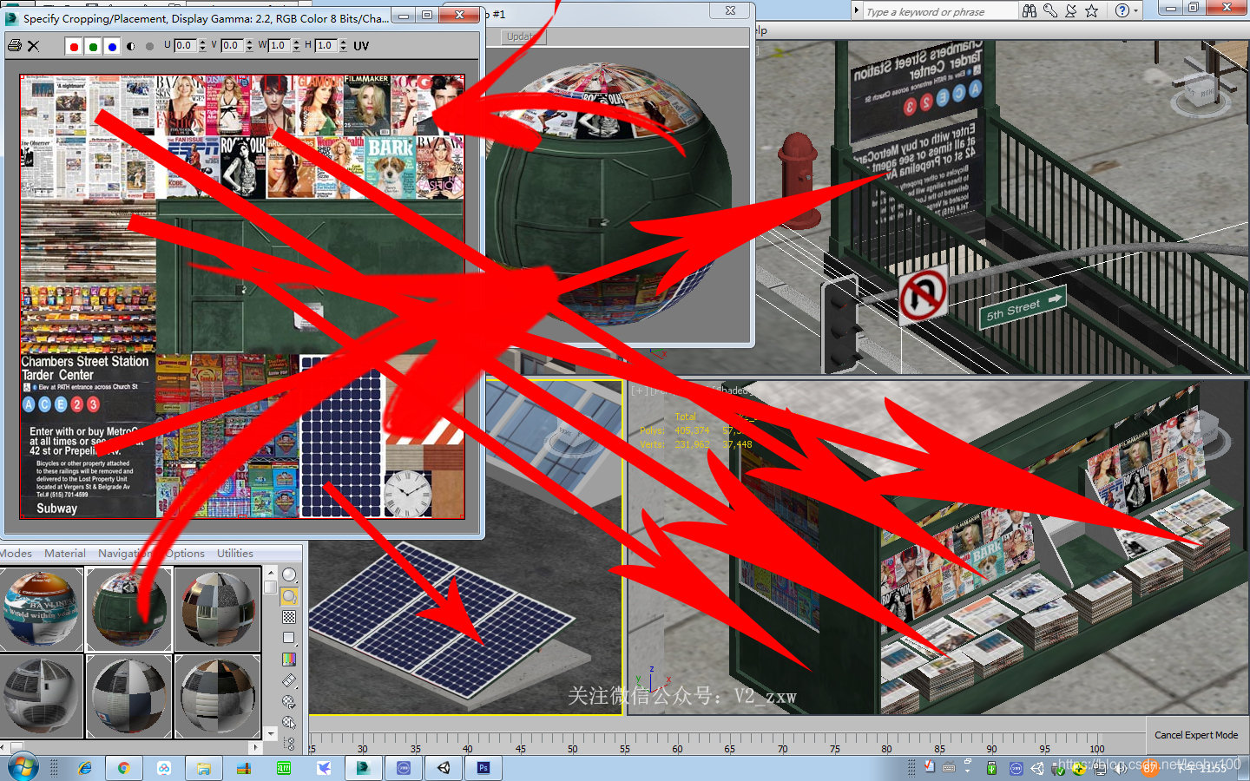
Task: Click the H value input field
Action: click(x=326, y=45)
